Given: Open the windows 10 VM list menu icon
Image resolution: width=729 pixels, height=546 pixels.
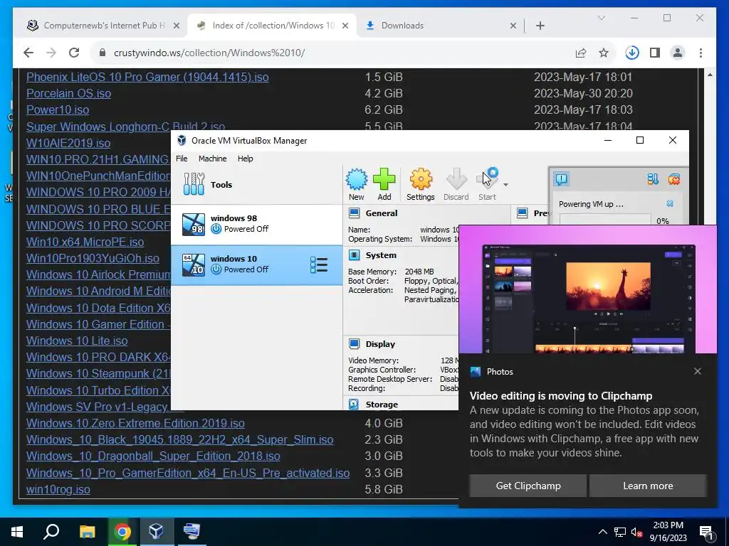Looking at the screenshot, I should click(x=319, y=264).
